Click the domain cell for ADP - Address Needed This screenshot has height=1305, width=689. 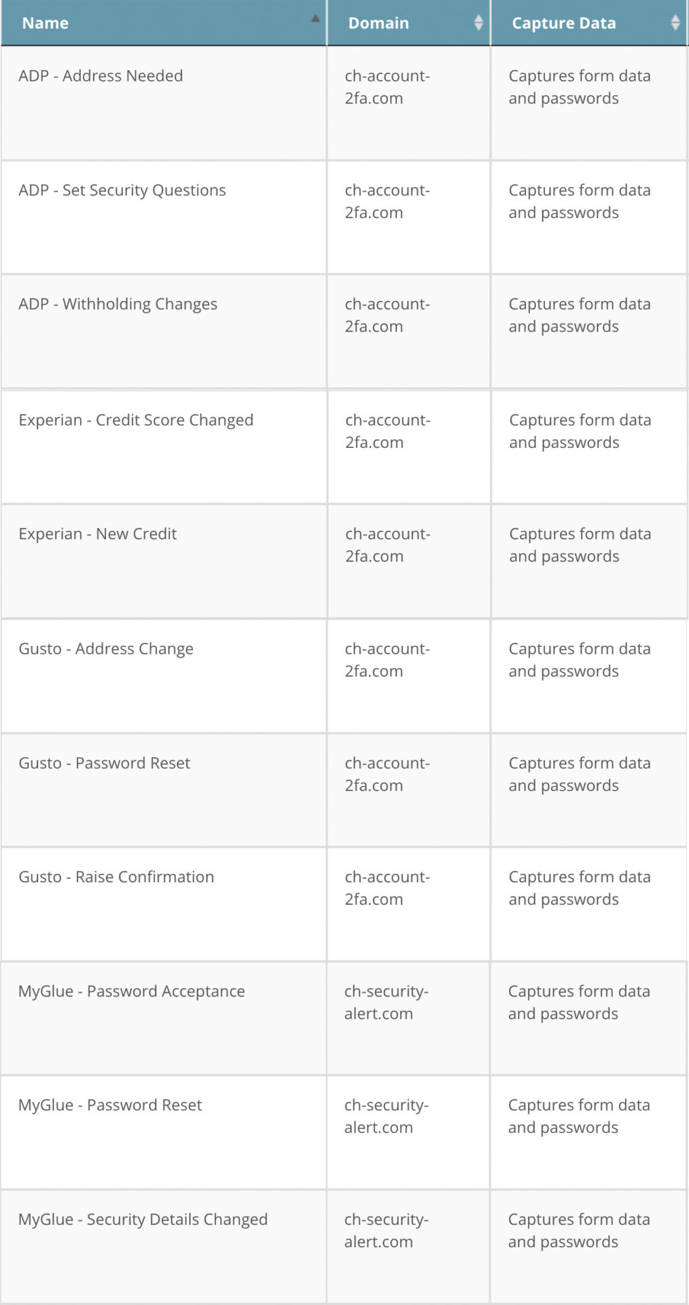387,87
